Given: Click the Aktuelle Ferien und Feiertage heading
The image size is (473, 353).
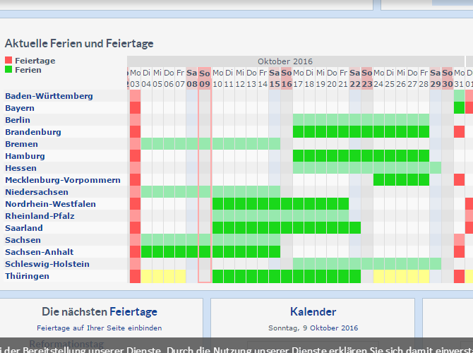Looking at the screenshot, I should click(79, 44).
